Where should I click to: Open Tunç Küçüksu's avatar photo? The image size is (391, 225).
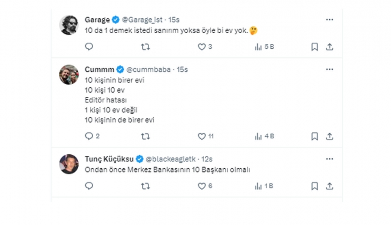69,164
